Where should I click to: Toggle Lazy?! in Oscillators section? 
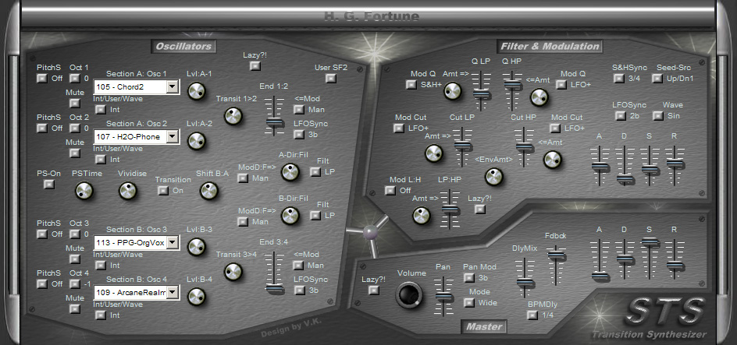pos(255,66)
